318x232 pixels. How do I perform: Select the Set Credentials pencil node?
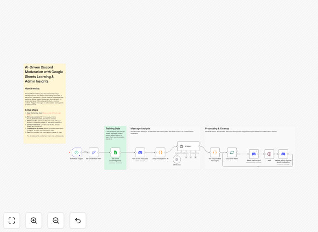coord(93,153)
